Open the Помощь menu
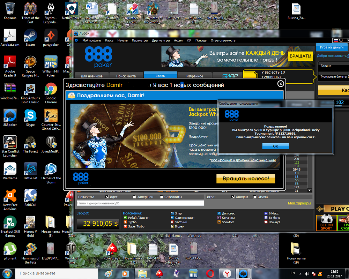 (x=201, y=40)
